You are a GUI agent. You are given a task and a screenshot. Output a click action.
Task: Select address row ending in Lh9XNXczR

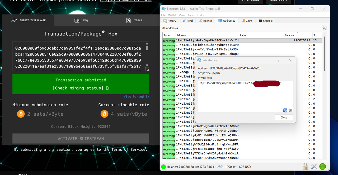(x=242, y=153)
